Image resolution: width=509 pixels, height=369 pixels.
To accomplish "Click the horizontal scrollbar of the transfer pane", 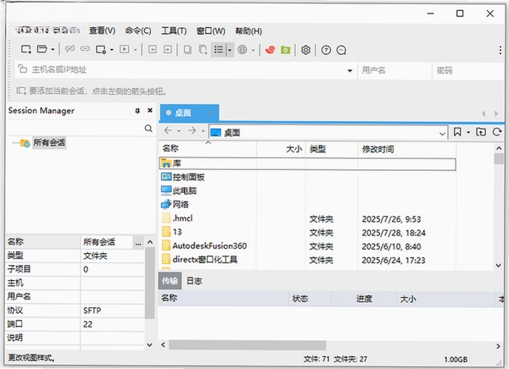I will pyautogui.click(x=248, y=345).
